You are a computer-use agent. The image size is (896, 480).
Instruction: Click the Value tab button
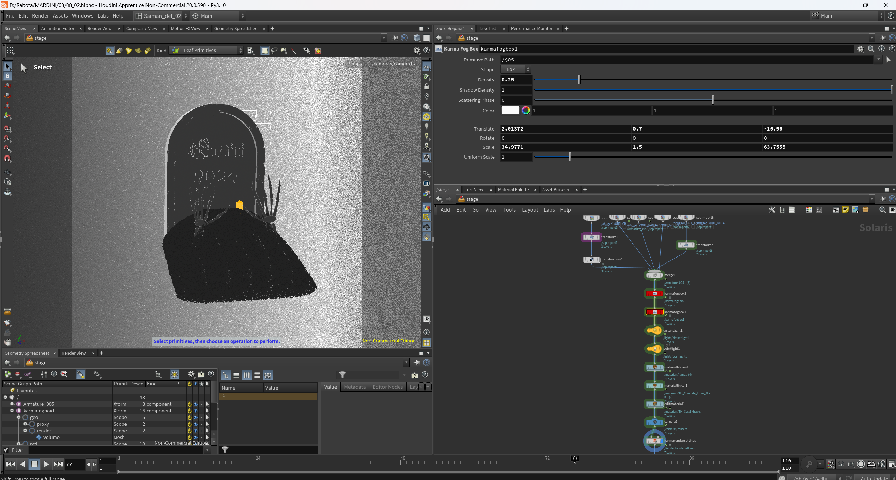pyautogui.click(x=331, y=387)
